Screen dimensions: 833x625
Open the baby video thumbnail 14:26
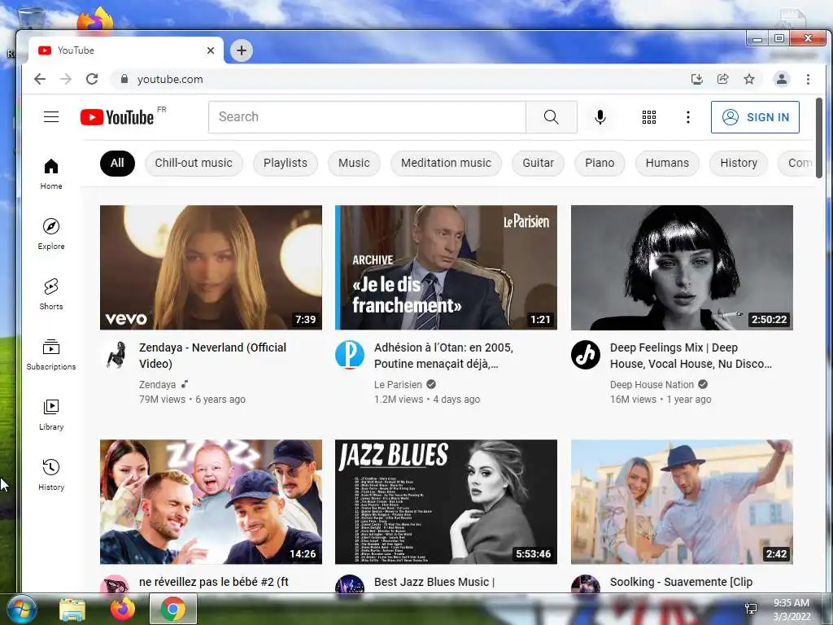point(211,501)
